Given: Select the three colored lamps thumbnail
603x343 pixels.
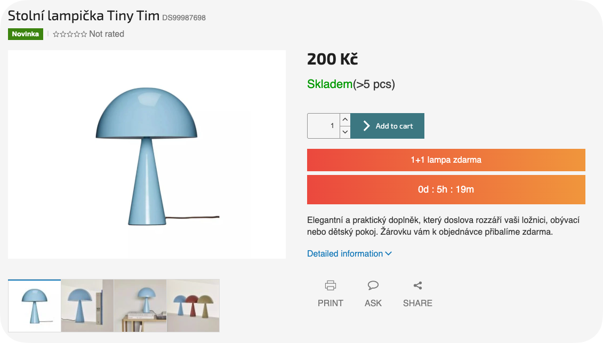Looking at the screenshot, I should tap(193, 306).
